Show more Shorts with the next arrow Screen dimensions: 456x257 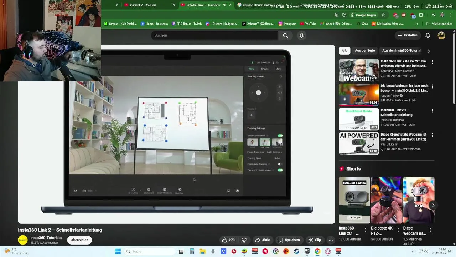point(433,205)
